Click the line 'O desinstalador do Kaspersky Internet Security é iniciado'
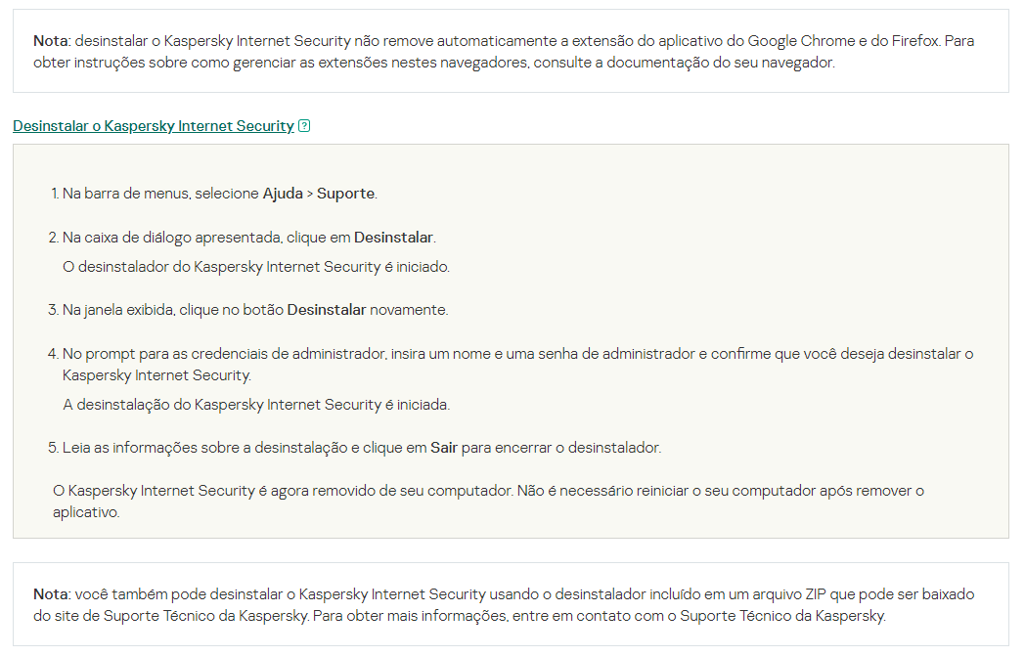The width and height of the screenshot is (1025, 656). (x=256, y=267)
